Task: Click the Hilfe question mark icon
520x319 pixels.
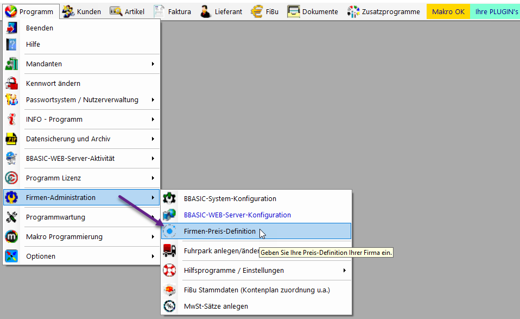Action: (x=11, y=45)
